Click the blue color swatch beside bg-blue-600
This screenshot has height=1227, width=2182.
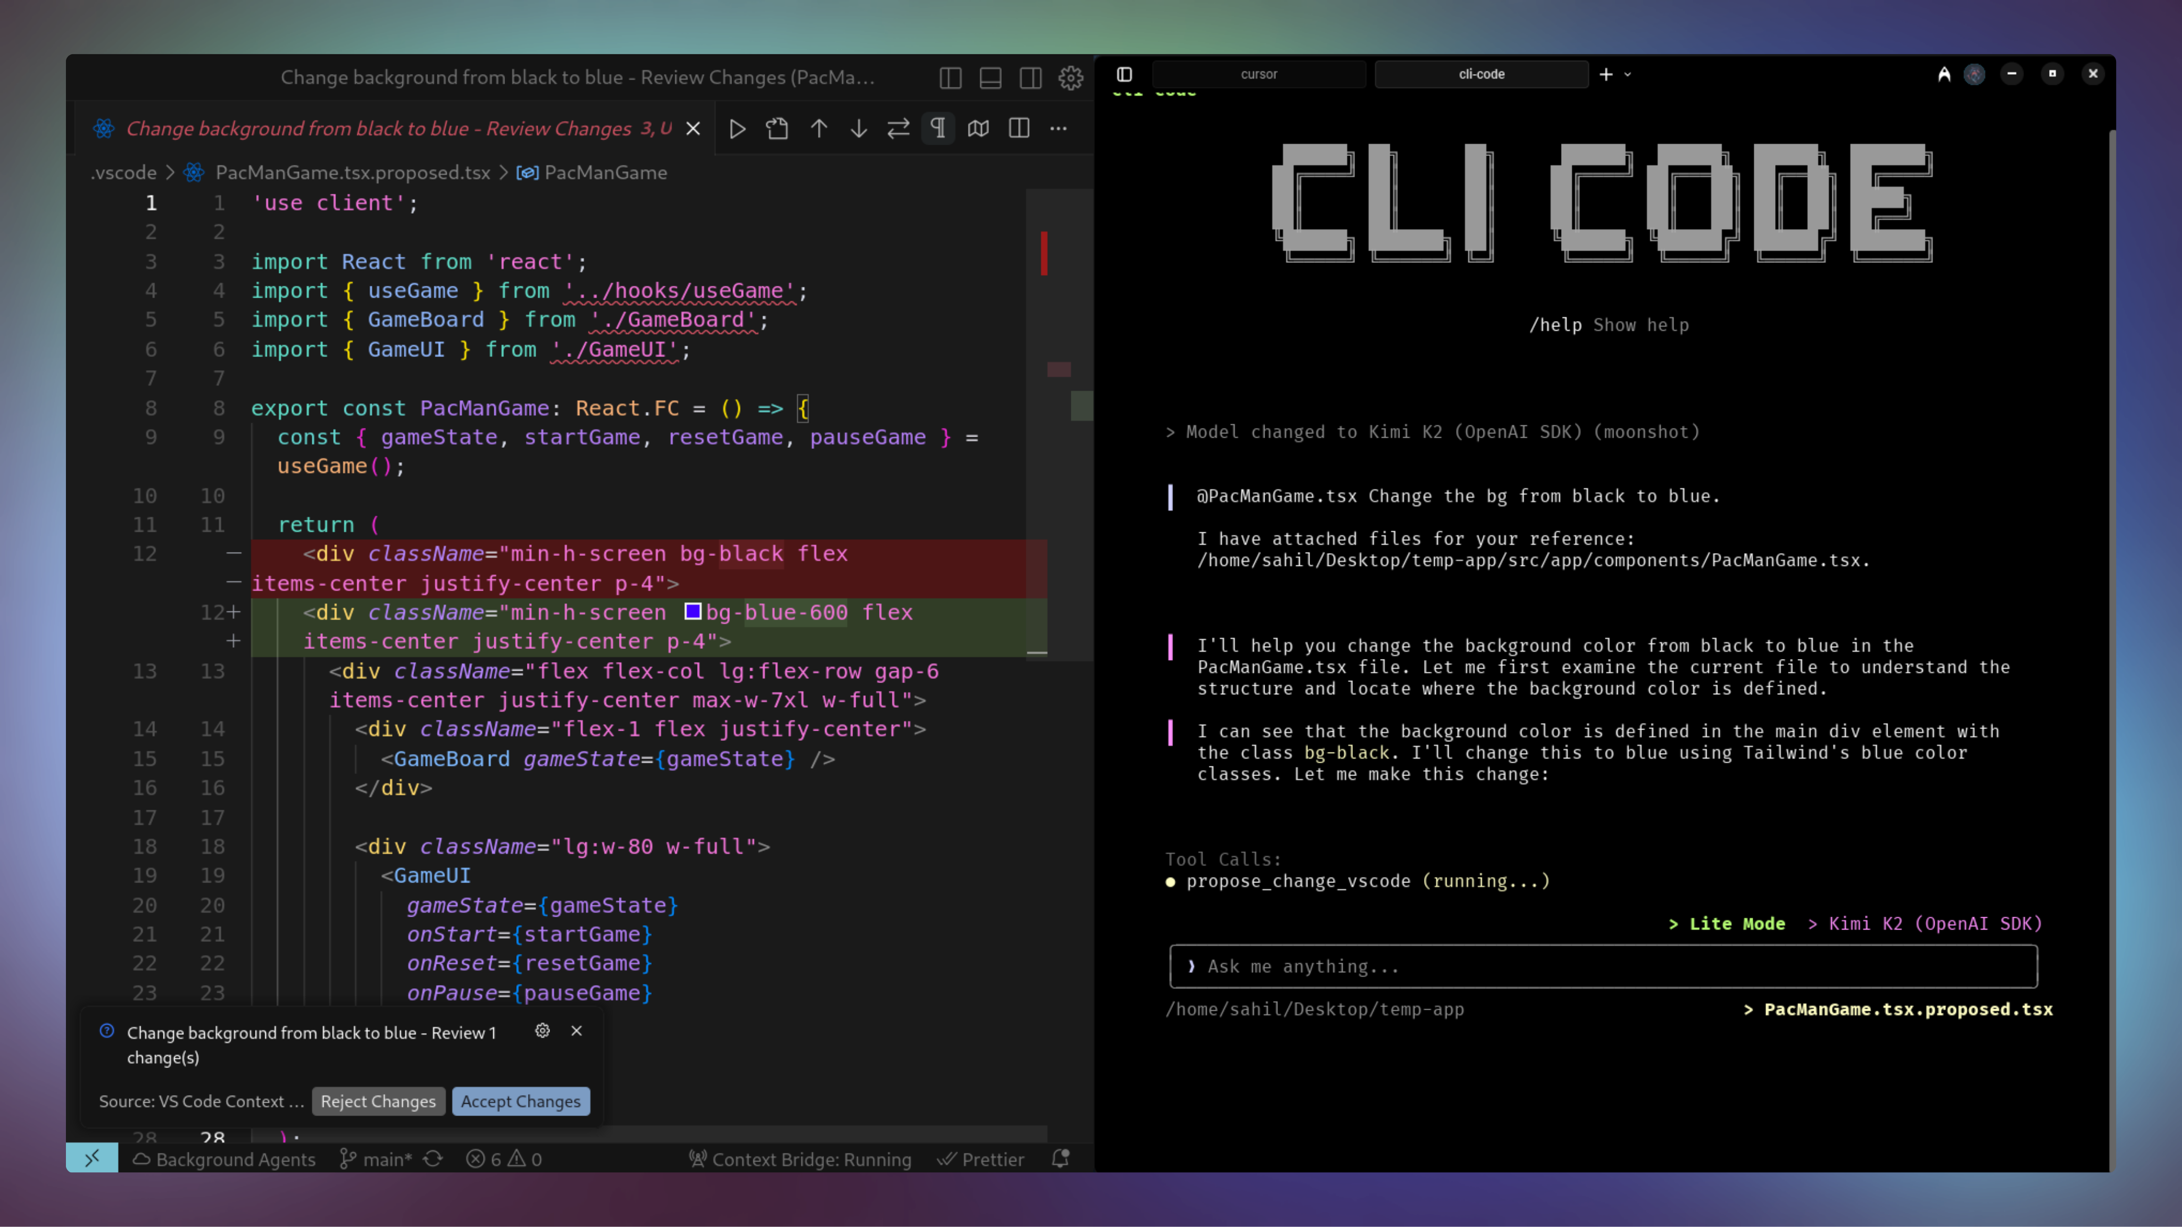(693, 612)
